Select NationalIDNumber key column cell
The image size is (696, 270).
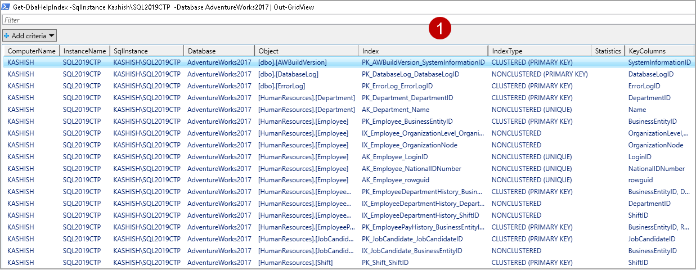(x=657, y=169)
